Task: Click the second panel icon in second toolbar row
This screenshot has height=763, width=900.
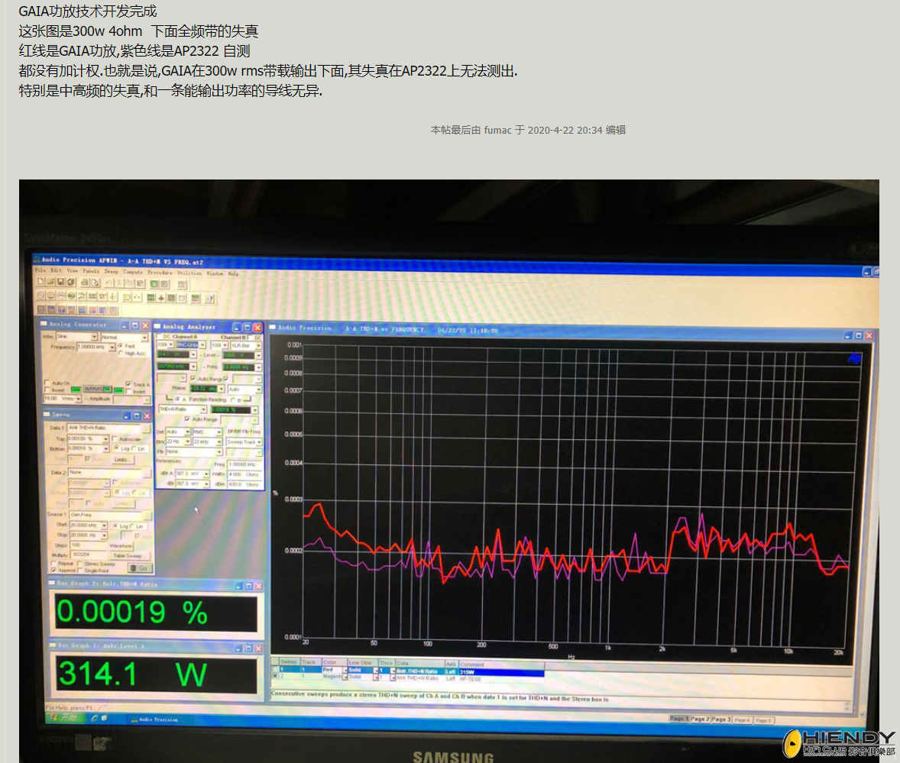Action: pyautogui.click(x=50, y=296)
